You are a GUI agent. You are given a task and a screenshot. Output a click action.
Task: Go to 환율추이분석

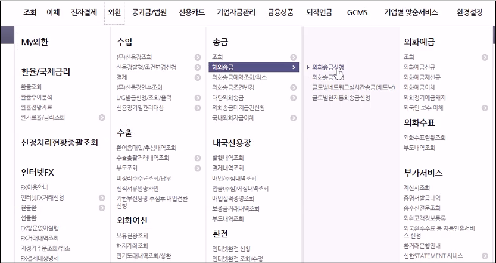pos(36,97)
